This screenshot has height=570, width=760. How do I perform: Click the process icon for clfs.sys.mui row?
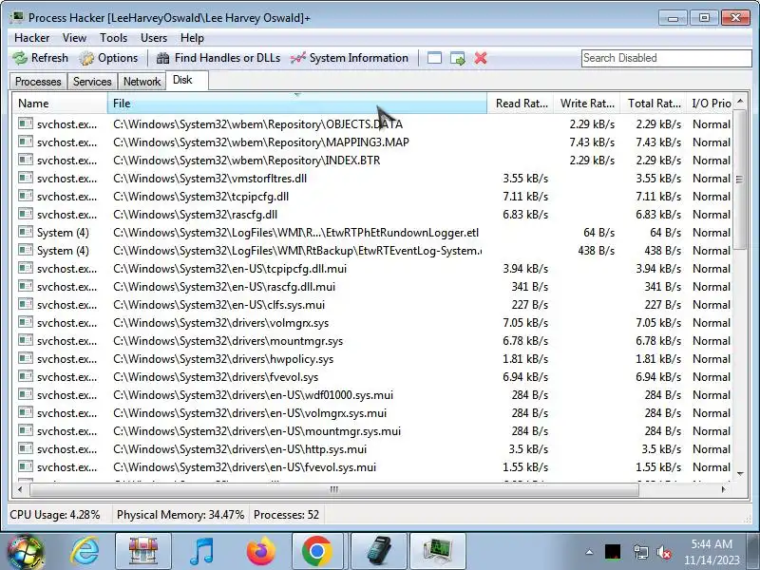26,304
